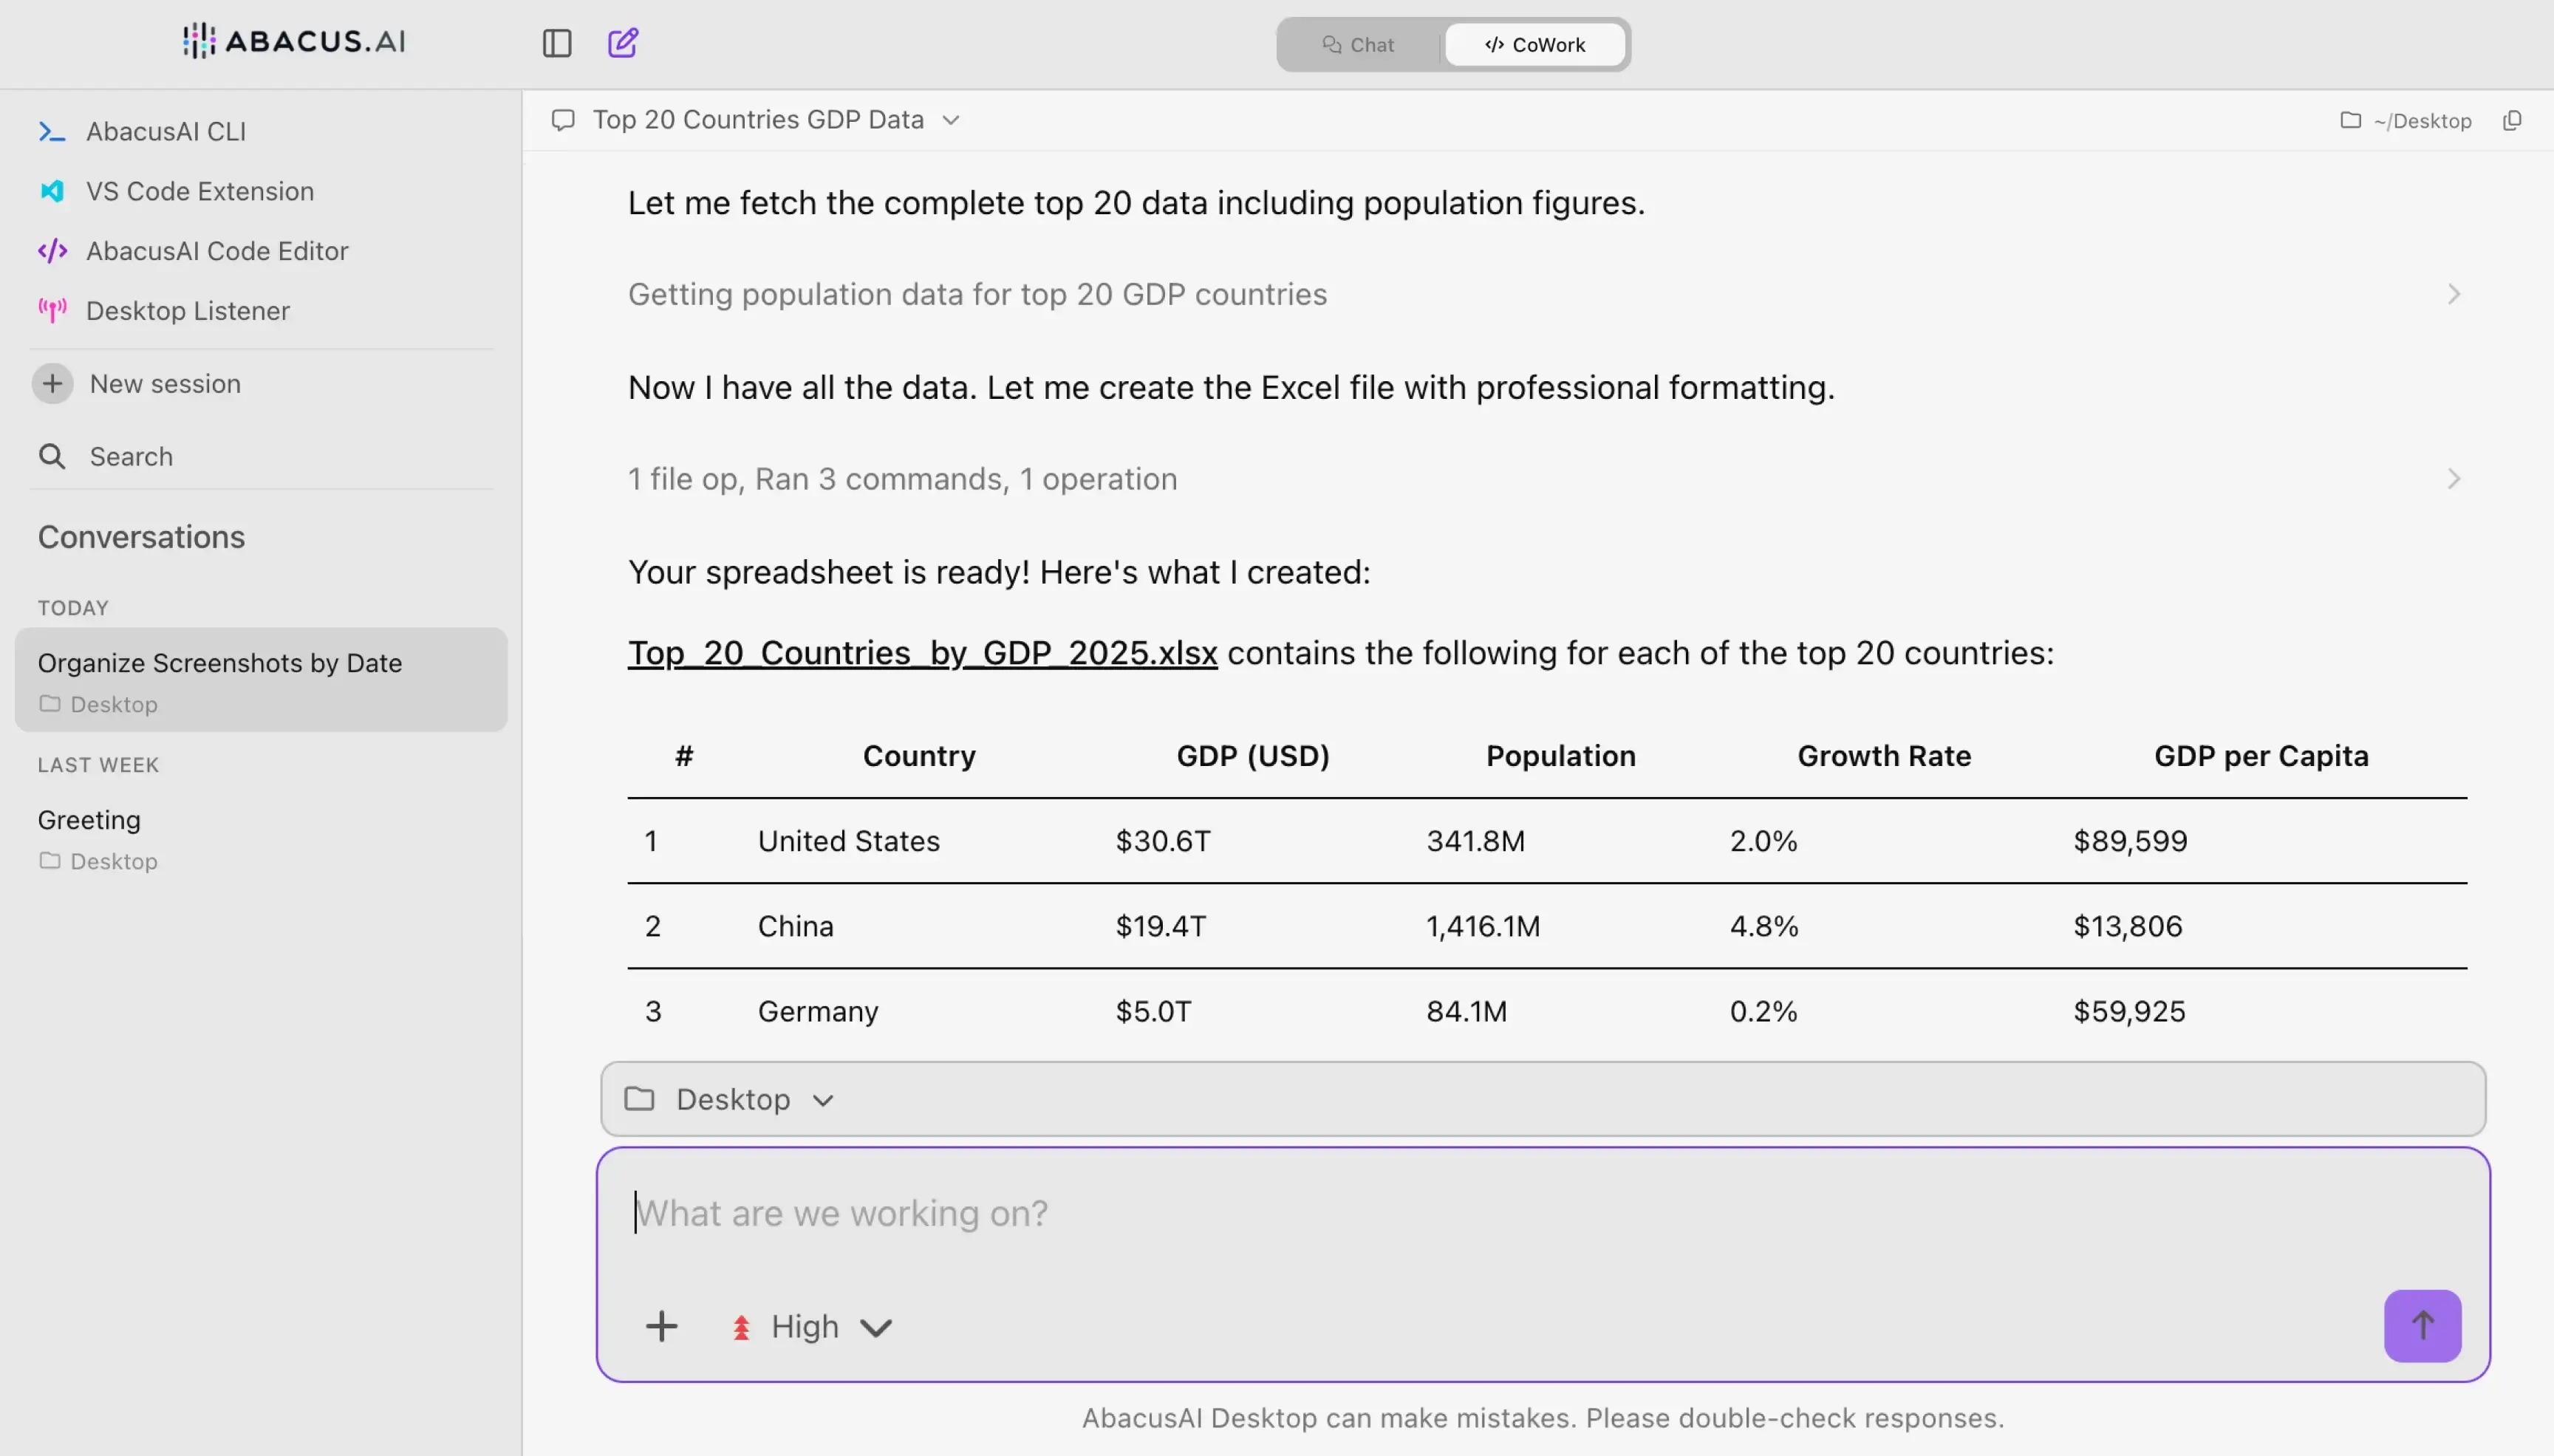
Task: Click the copy icon next to ~/Desktop
Action: (2511, 120)
